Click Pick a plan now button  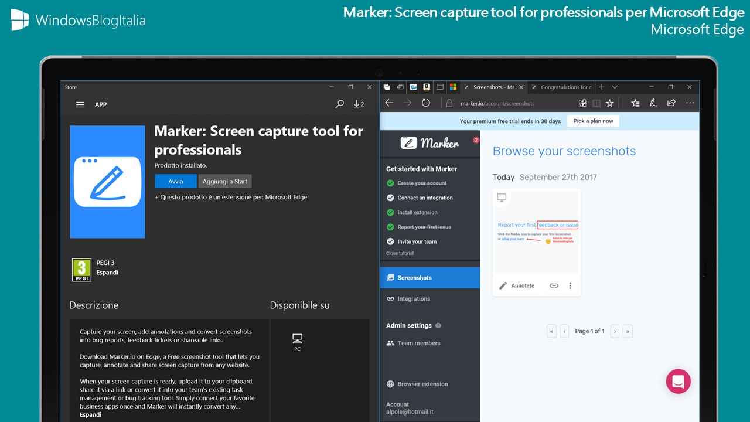593,121
